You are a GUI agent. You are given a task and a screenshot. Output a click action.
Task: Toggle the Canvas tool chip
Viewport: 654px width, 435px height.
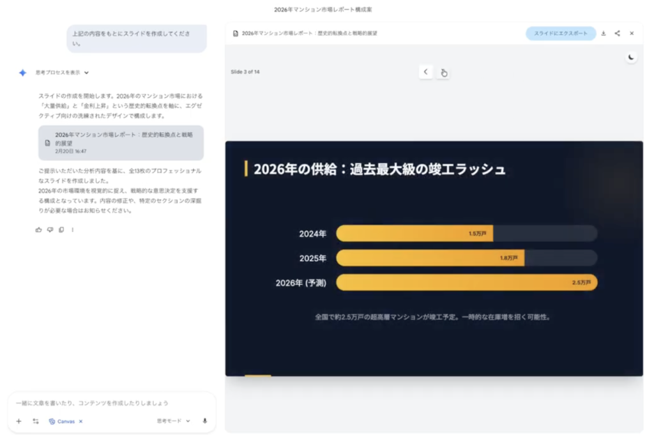[x=62, y=422]
